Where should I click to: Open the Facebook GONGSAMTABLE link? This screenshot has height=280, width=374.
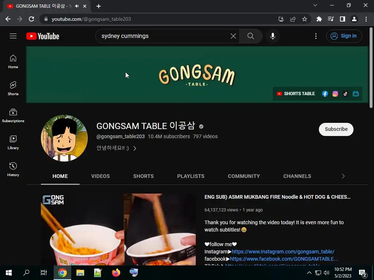[284, 259]
